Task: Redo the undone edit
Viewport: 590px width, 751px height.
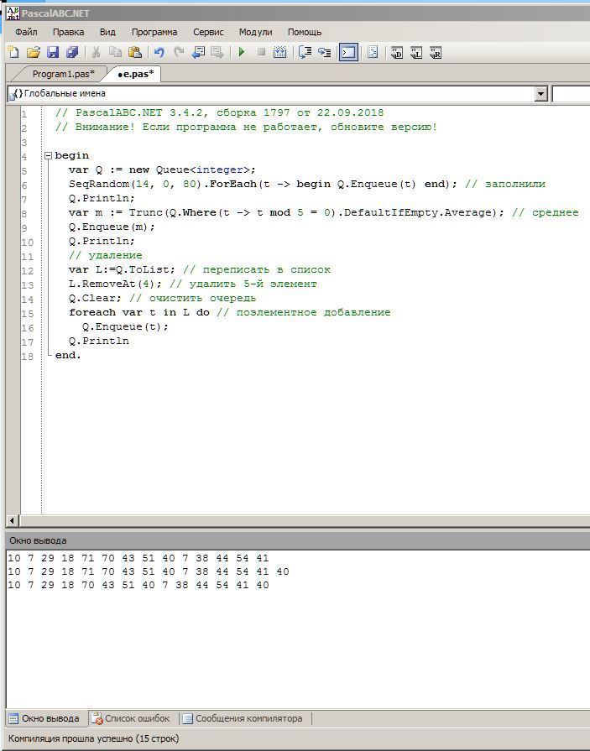Action: click(179, 52)
